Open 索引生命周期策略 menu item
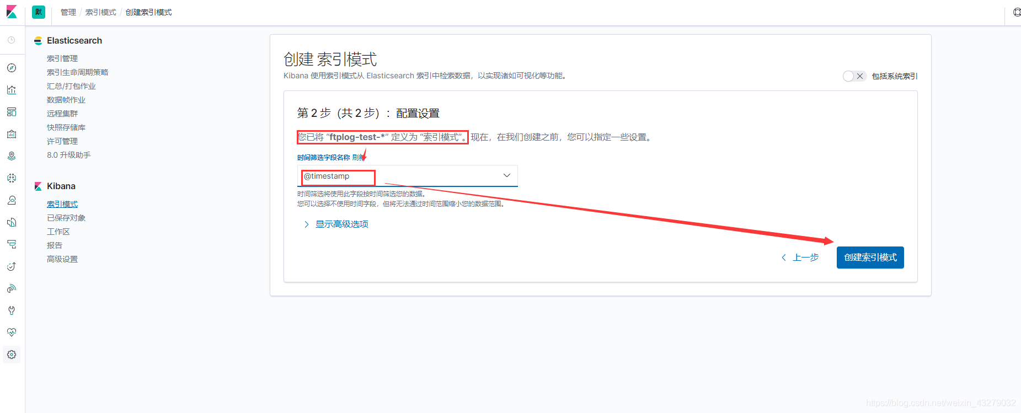The image size is (1021, 413). click(x=78, y=72)
